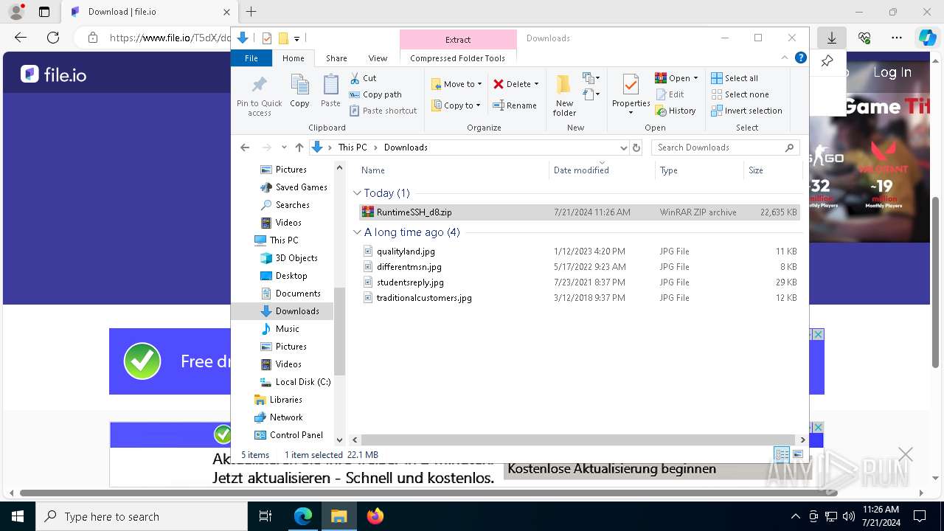Viewport: 944px width, 531px height.
Task: Click navigation pane vertical scrollbar
Action: [x=339, y=331]
